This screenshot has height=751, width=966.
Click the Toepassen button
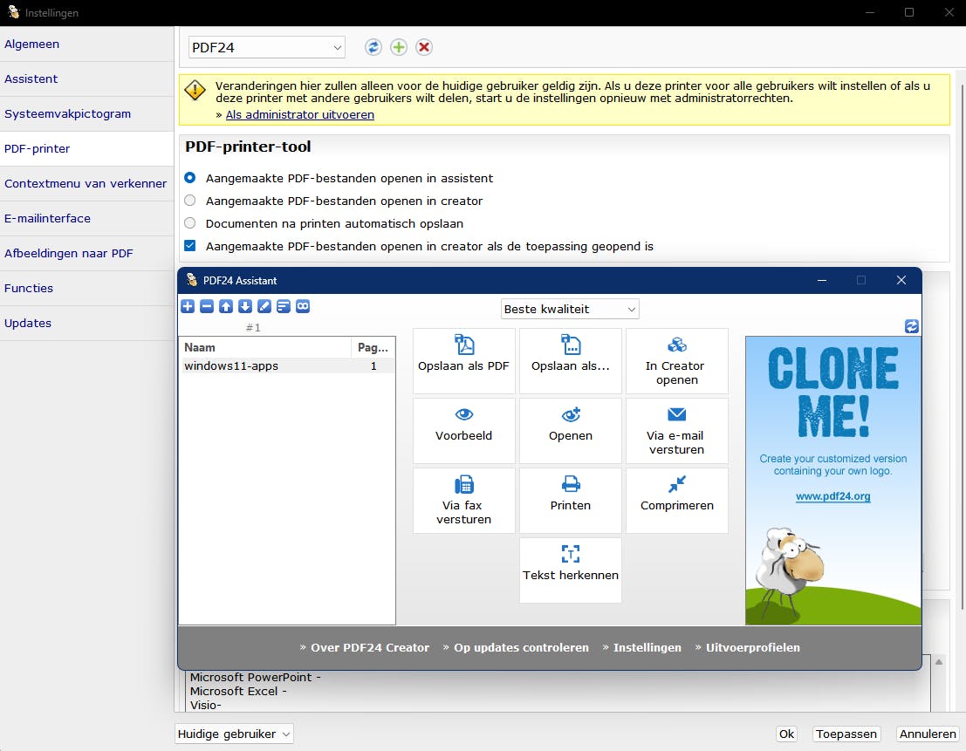(846, 734)
